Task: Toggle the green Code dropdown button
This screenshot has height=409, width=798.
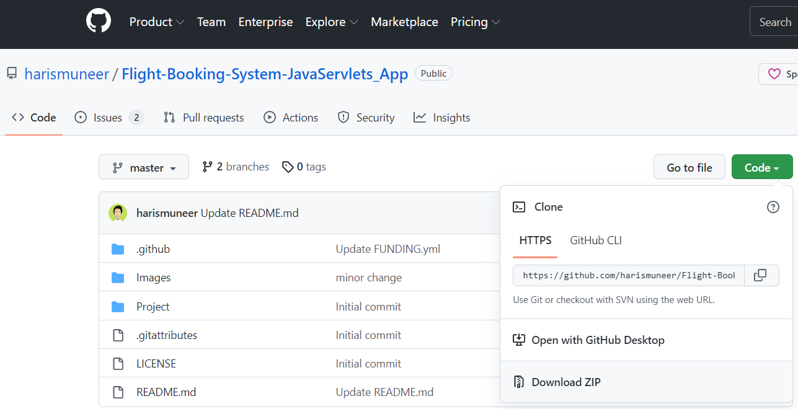Action: pyautogui.click(x=762, y=167)
